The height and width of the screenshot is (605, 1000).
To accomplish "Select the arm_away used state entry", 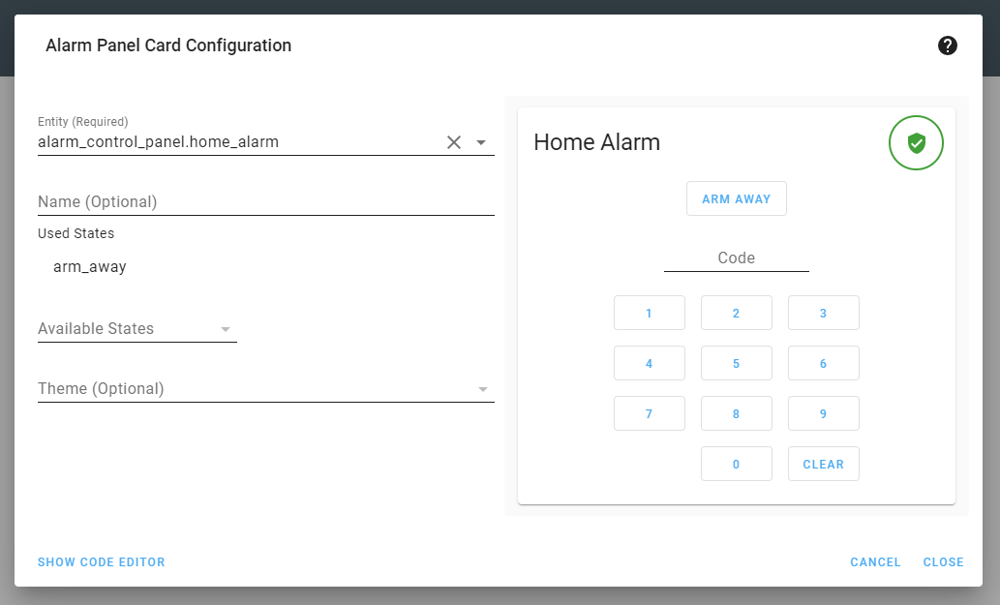I will click(x=90, y=266).
